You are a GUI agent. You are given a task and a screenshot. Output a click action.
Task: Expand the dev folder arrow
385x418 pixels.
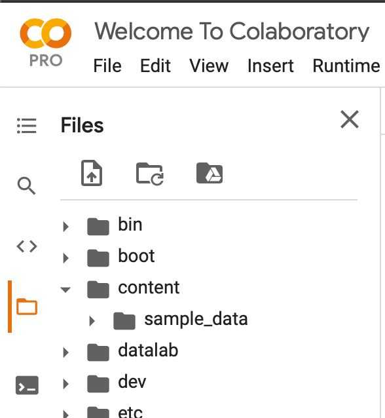point(66,384)
